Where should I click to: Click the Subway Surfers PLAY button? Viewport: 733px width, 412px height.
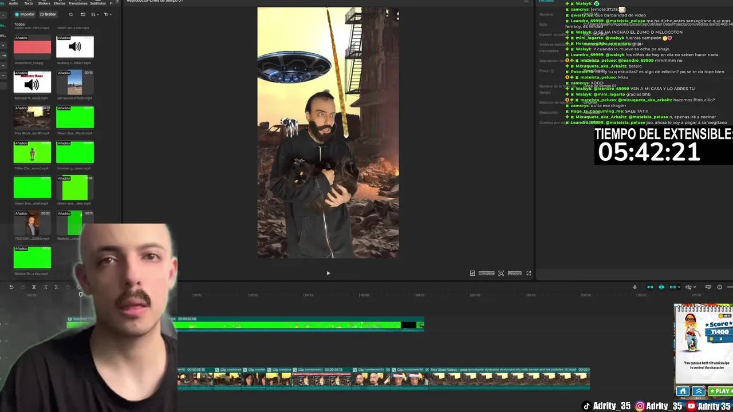[720, 391]
